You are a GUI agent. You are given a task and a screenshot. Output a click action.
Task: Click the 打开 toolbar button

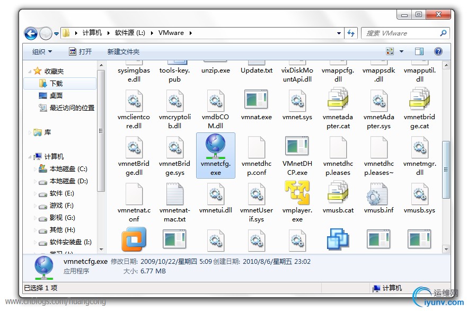81,52
